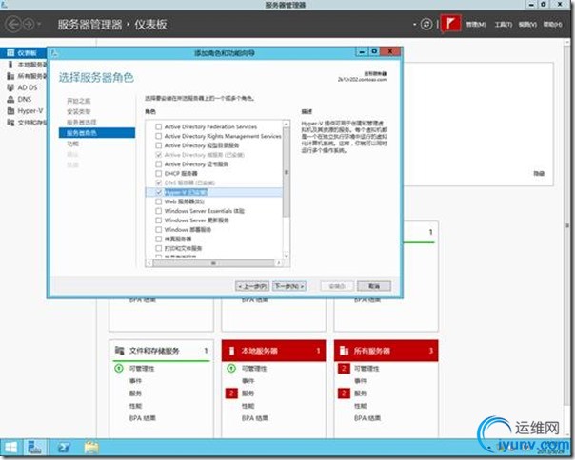The height and width of the screenshot is (460, 575).
Task: Click green manageability status icon in 本地服务器 tile
Action: [x=231, y=368]
